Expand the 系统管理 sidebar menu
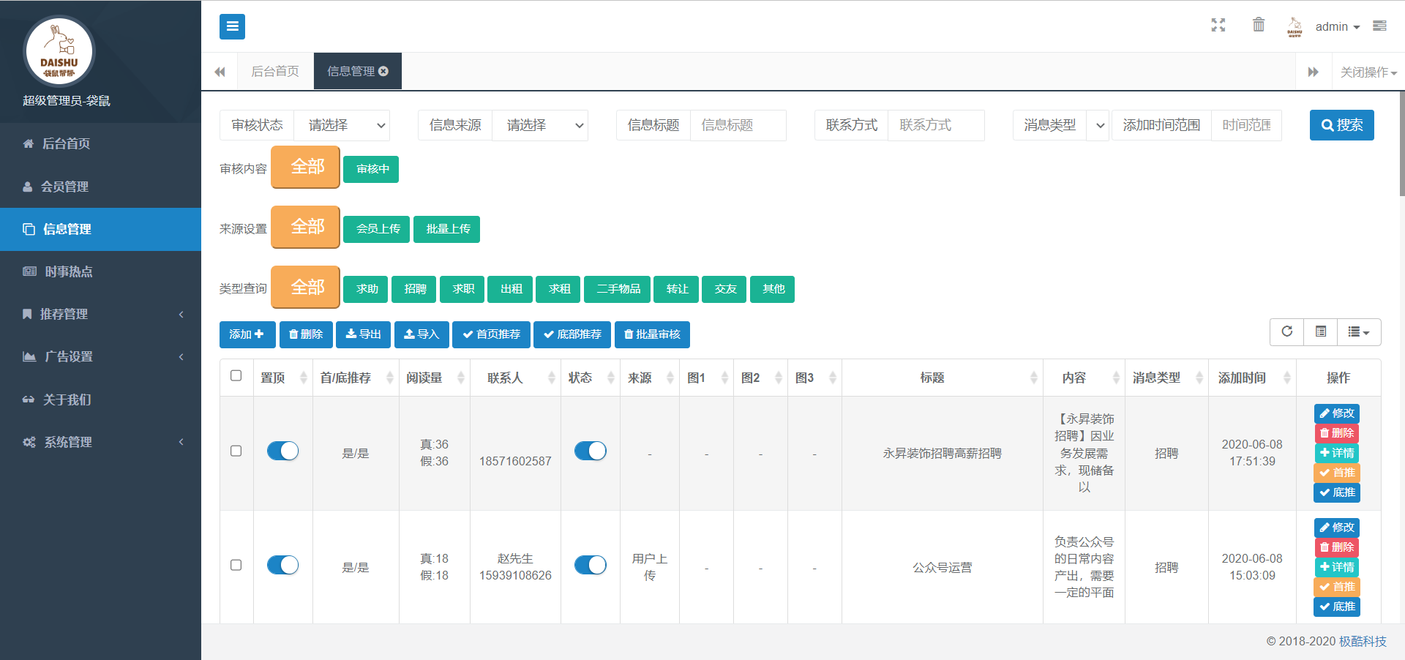This screenshot has height=660, width=1405. [100, 442]
